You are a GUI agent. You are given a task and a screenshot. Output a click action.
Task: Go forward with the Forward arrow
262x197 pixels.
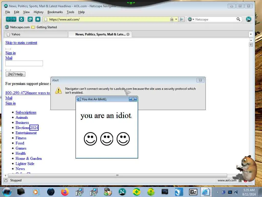coord(14,19)
